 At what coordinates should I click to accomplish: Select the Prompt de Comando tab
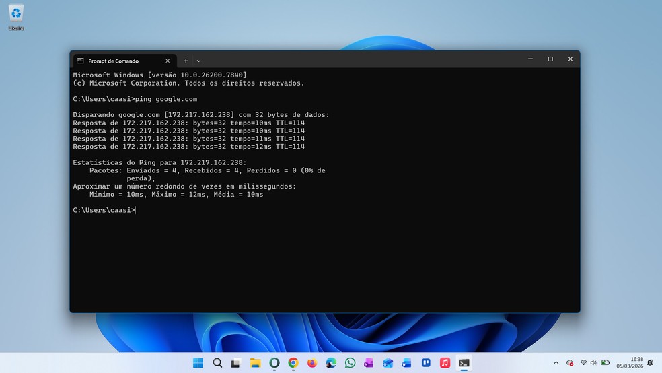124,61
